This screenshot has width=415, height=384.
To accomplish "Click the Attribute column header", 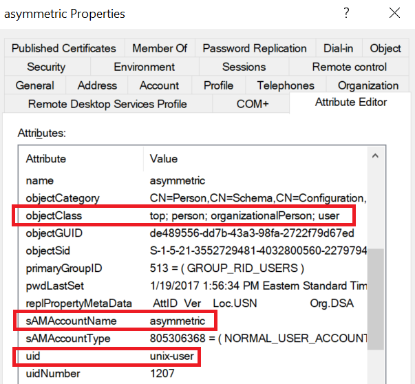I will pos(46,159).
